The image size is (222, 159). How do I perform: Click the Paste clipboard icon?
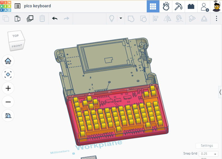[17, 19]
